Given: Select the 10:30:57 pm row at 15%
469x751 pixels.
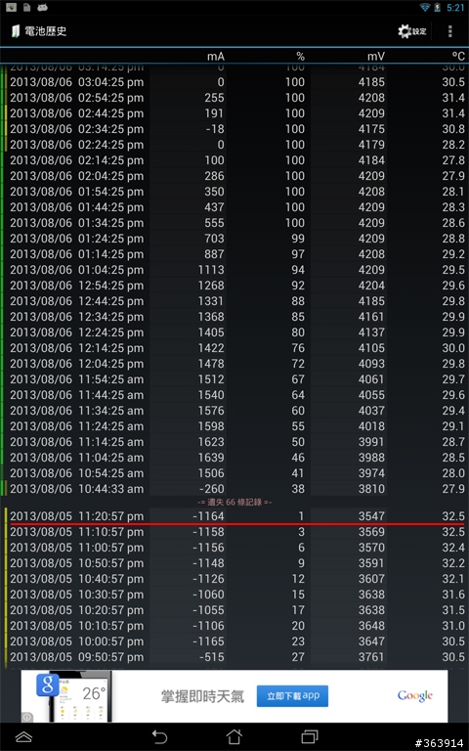Looking at the screenshot, I should [234, 595].
